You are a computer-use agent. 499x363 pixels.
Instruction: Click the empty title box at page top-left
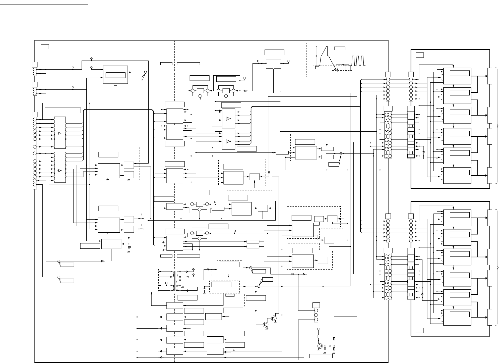click(44, 2)
